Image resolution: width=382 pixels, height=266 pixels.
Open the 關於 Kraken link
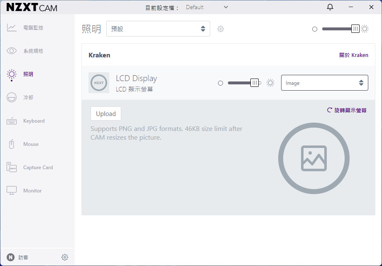pyautogui.click(x=353, y=55)
